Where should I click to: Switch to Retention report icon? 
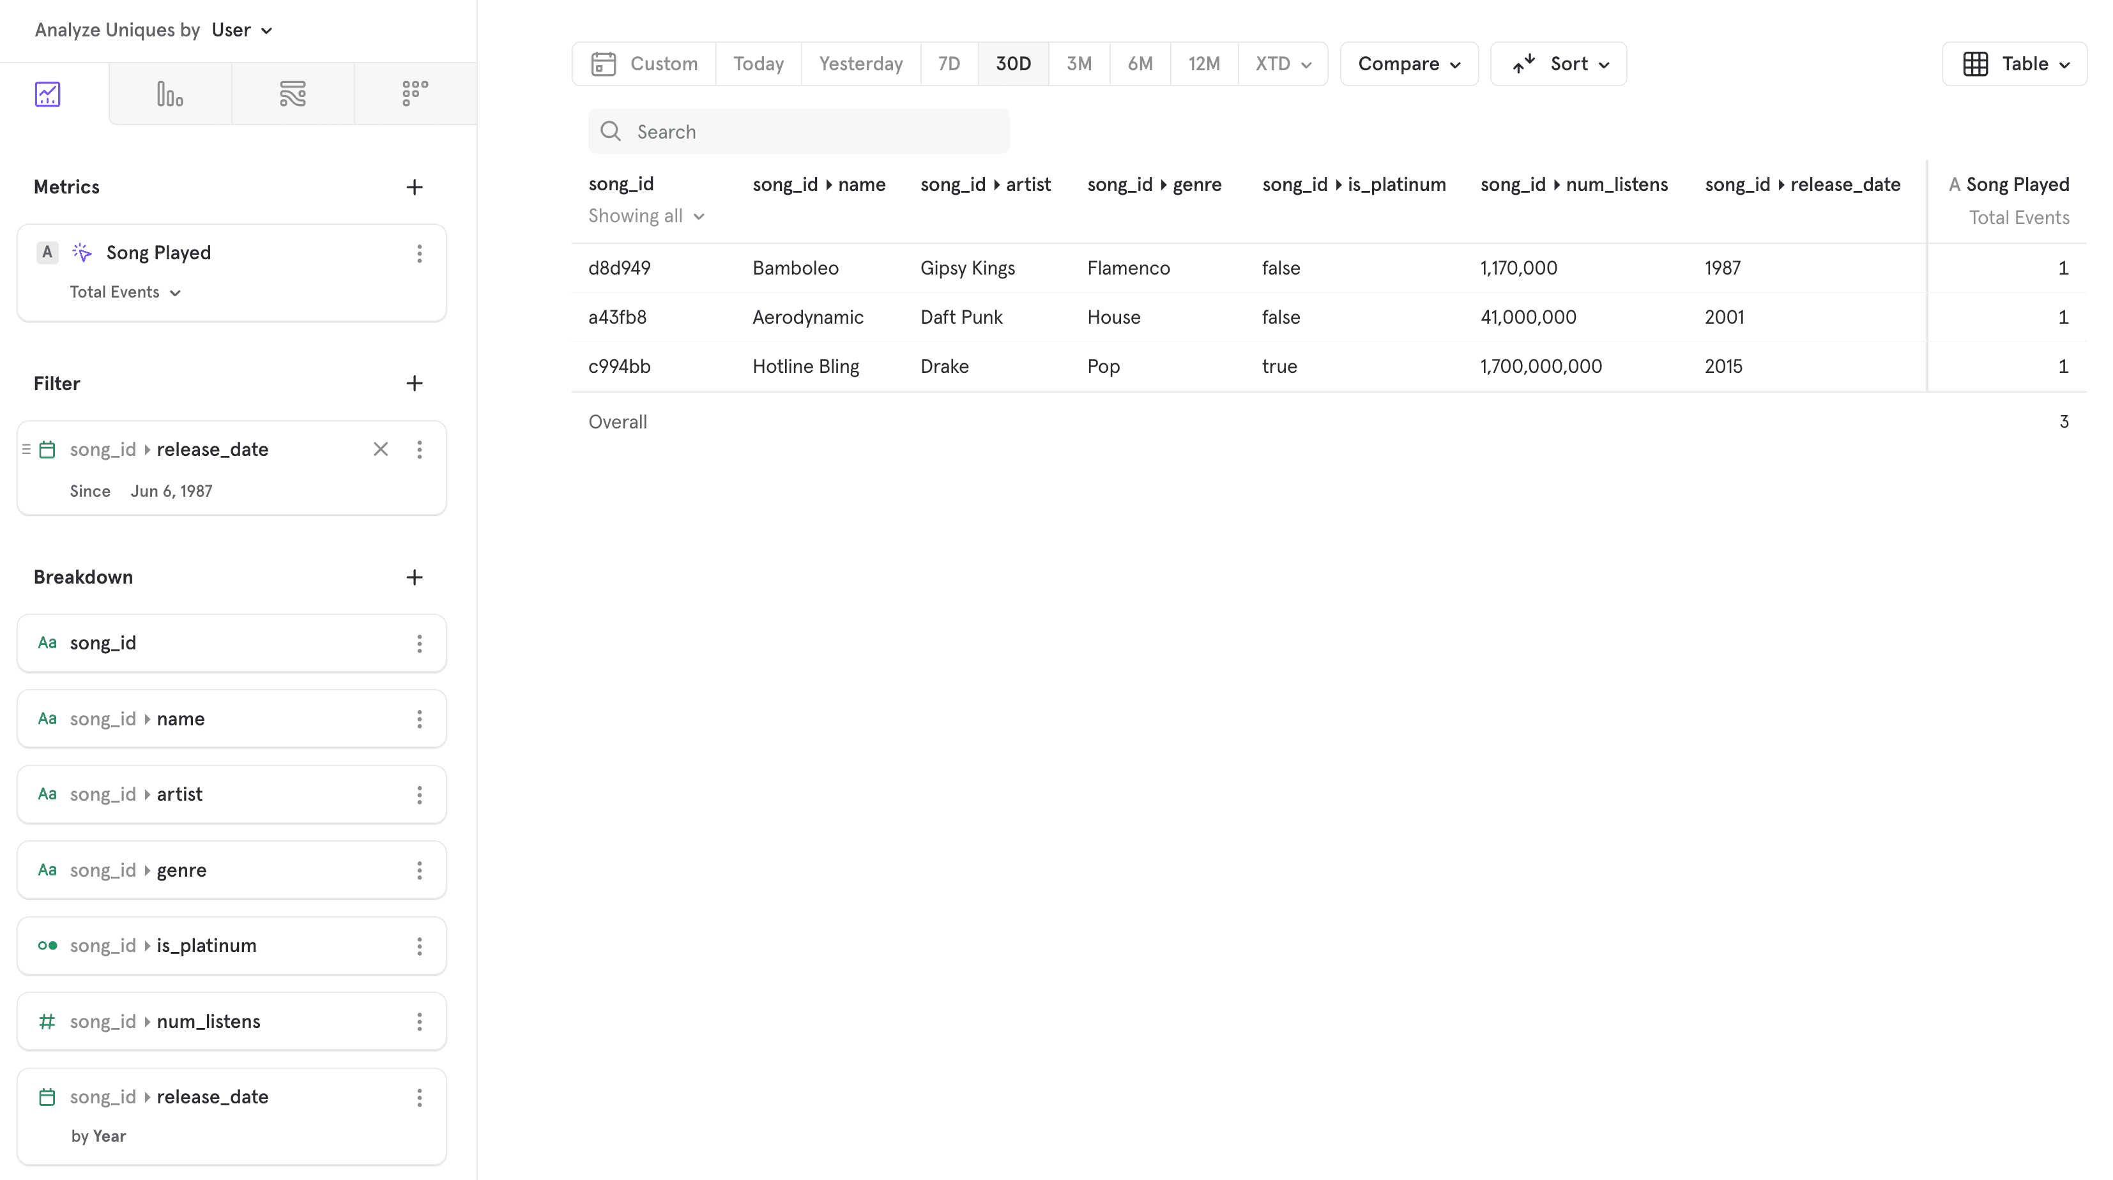tap(415, 95)
